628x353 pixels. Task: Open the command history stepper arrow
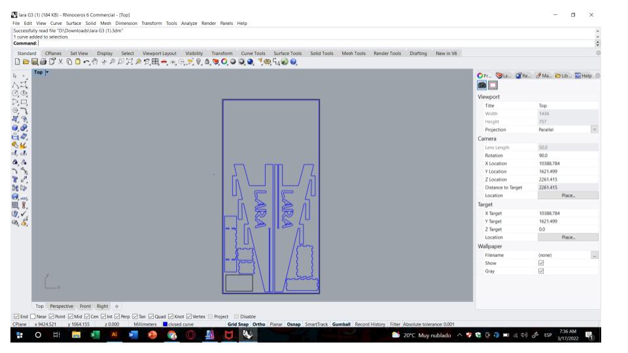tap(597, 43)
